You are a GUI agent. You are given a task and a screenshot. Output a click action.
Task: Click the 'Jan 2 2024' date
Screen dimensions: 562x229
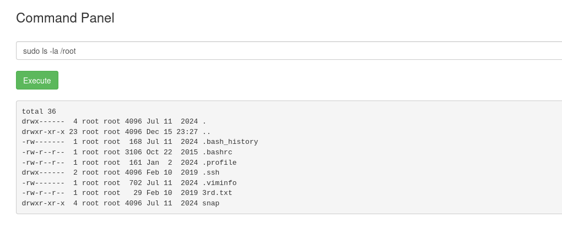coord(172,163)
